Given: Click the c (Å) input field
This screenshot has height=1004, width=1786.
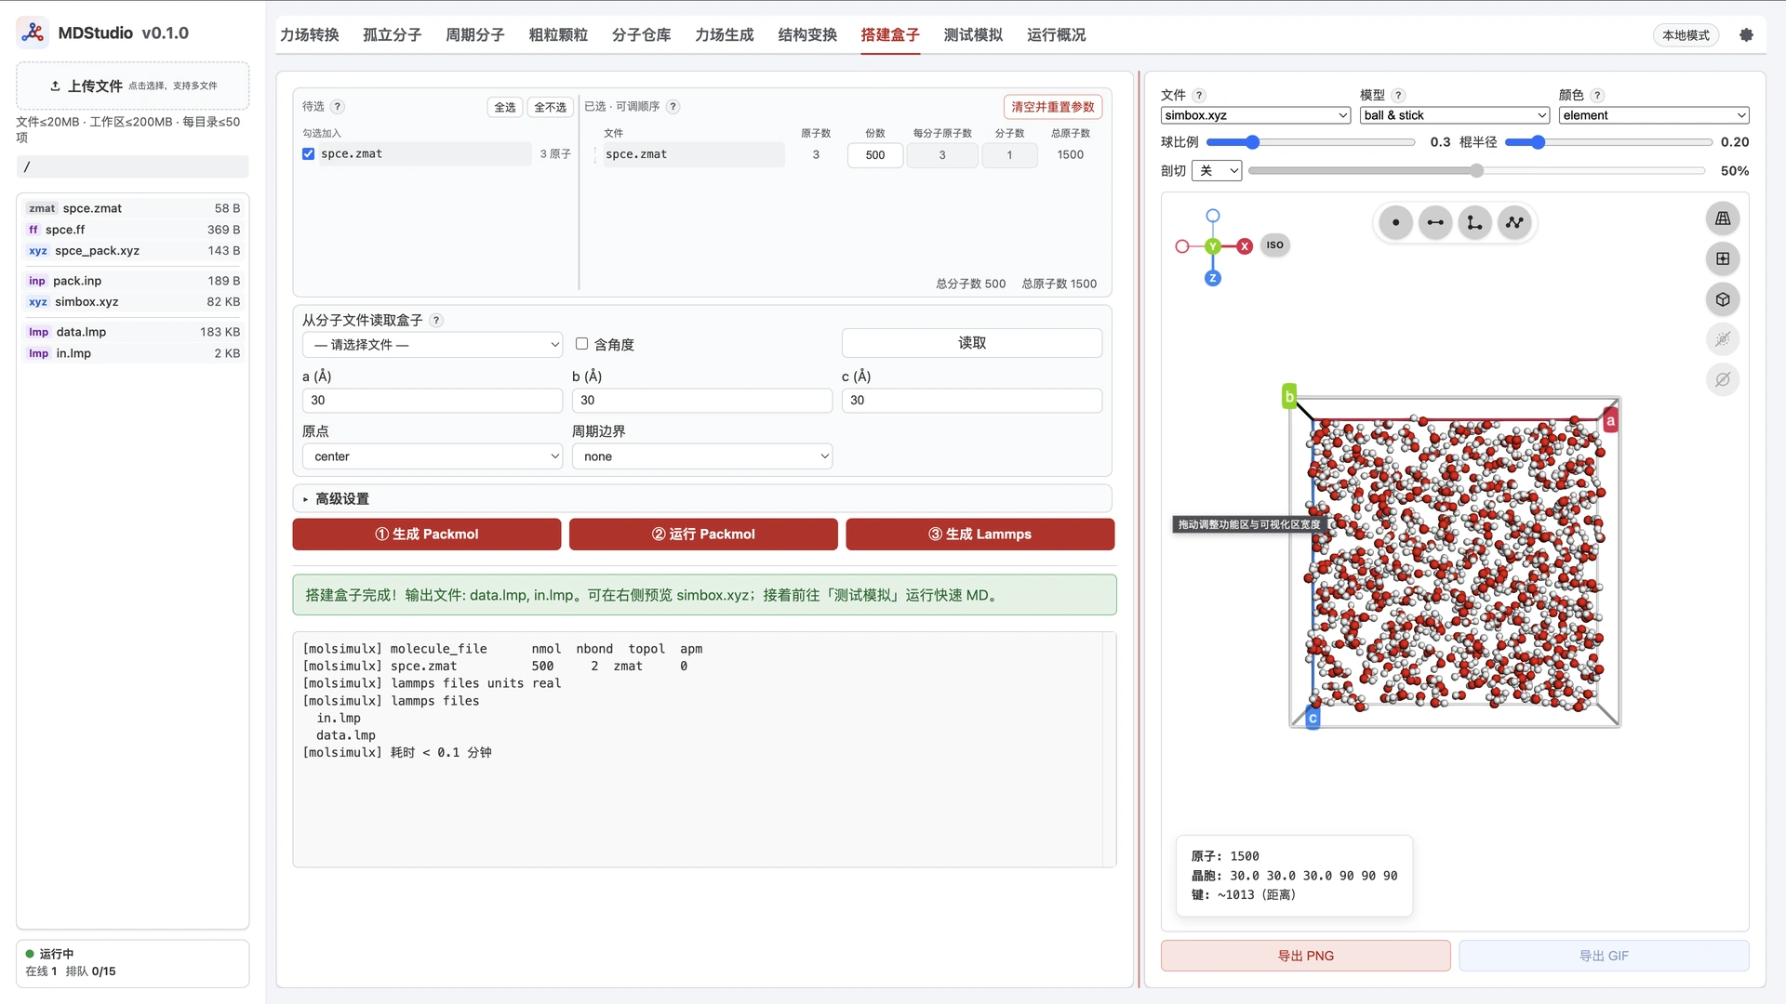Looking at the screenshot, I should click(972, 401).
